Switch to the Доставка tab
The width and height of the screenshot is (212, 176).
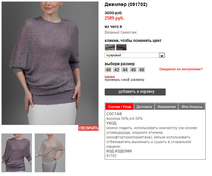(x=144, y=106)
